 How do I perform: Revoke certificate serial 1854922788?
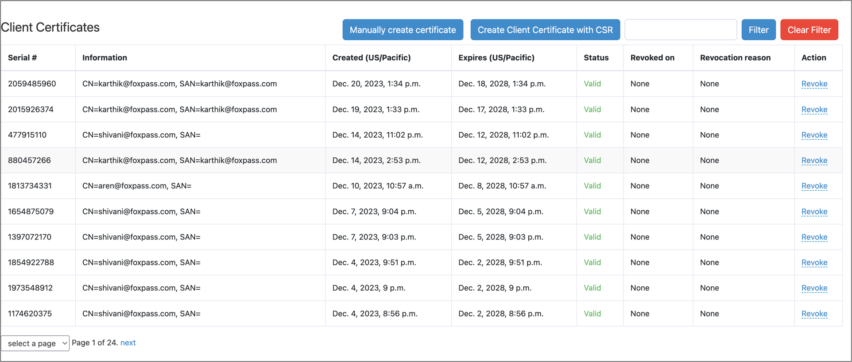coord(814,262)
